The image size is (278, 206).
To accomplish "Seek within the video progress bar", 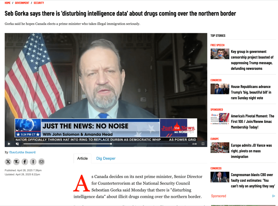I will click(105, 144).
